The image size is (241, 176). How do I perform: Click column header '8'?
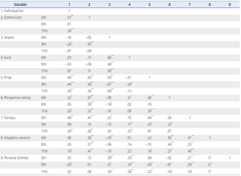click(209, 5)
